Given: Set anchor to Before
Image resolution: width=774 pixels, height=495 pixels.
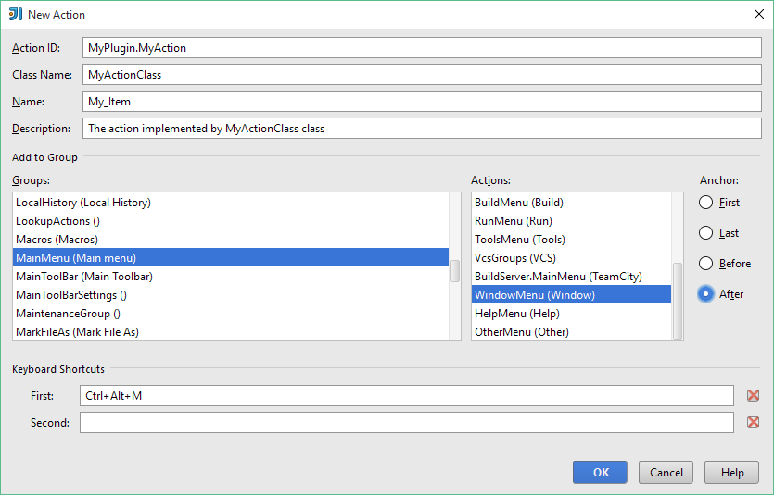Looking at the screenshot, I should pos(706,264).
